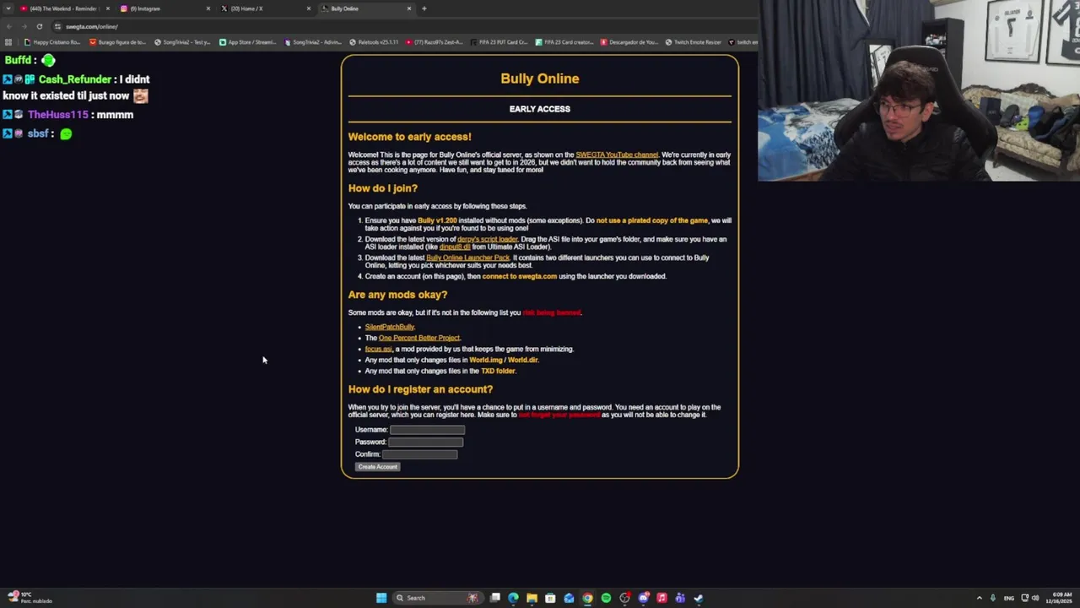1080x608 pixels.
Task: Click TheHuss115's name in chat overlay
Action: [57, 115]
